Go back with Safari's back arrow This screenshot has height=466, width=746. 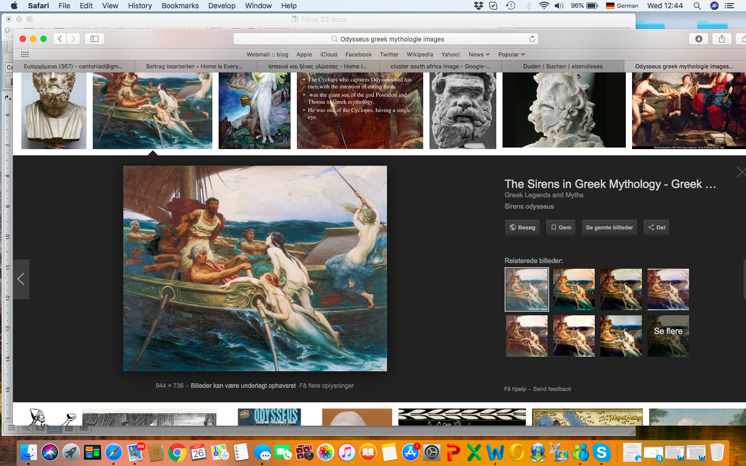pos(60,39)
